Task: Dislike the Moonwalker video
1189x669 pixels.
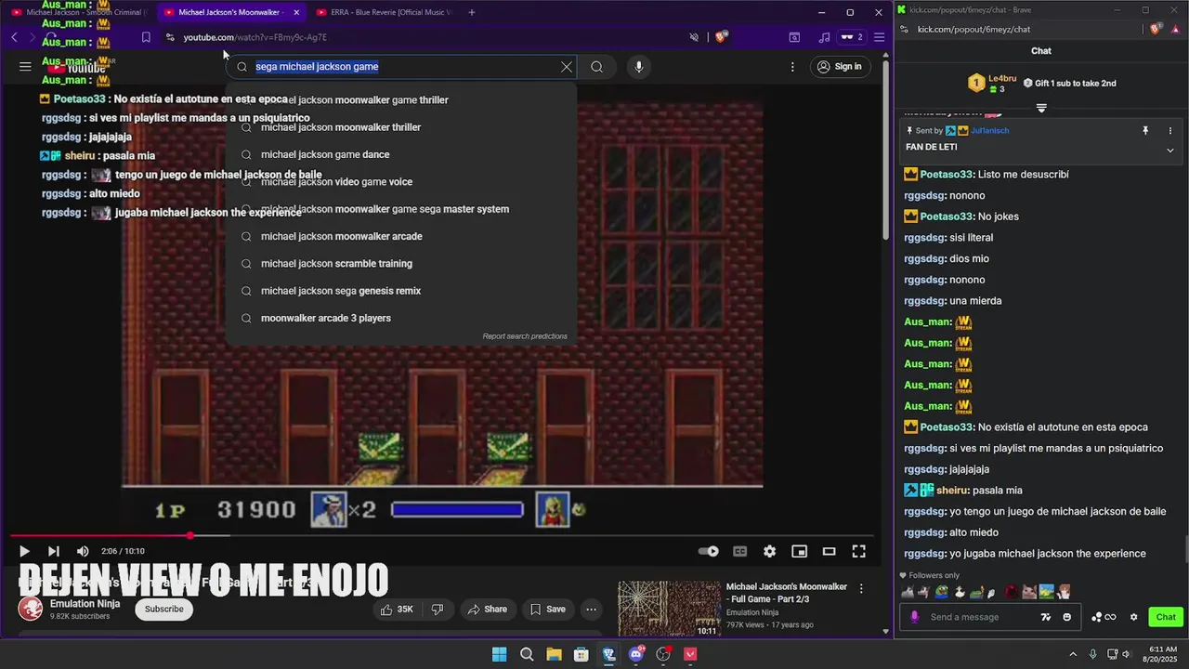Action: click(438, 610)
